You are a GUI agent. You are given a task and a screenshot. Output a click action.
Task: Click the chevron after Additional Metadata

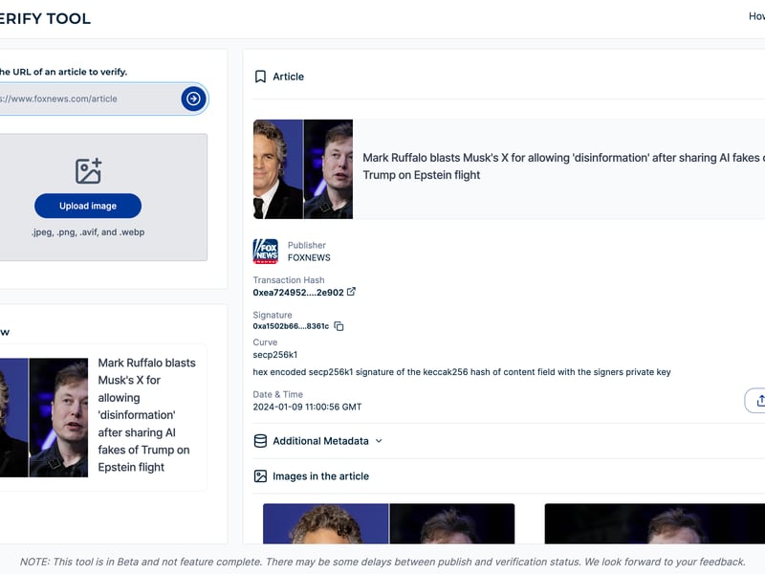click(x=379, y=441)
